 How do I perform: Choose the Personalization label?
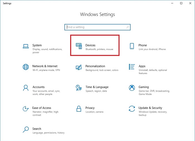coord(95,66)
